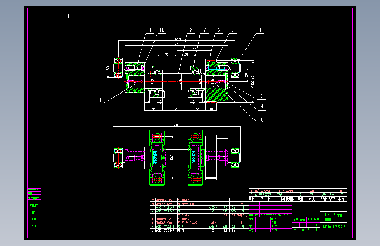Click part balloon number 4
Screen dimensions: 380x246
[262, 106]
